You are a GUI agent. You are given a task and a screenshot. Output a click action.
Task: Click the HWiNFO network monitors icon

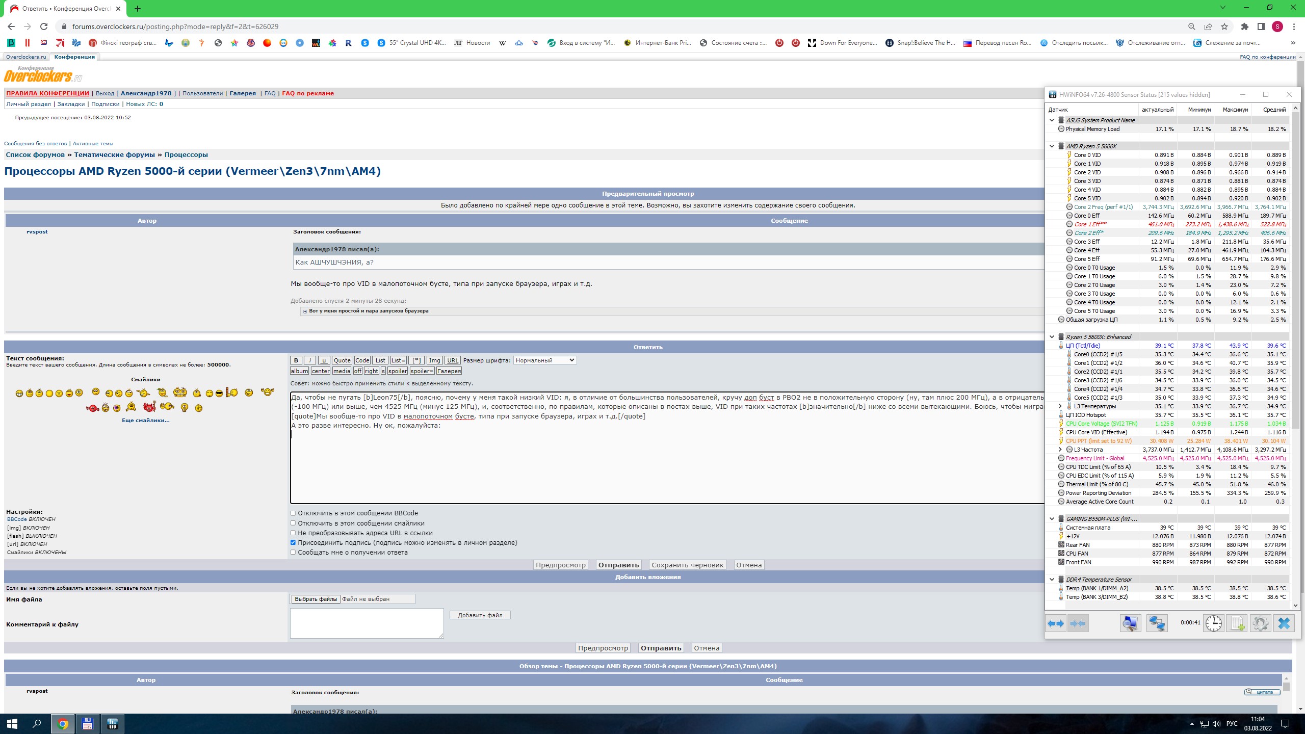pyautogui.click(x=1157, y=623)
